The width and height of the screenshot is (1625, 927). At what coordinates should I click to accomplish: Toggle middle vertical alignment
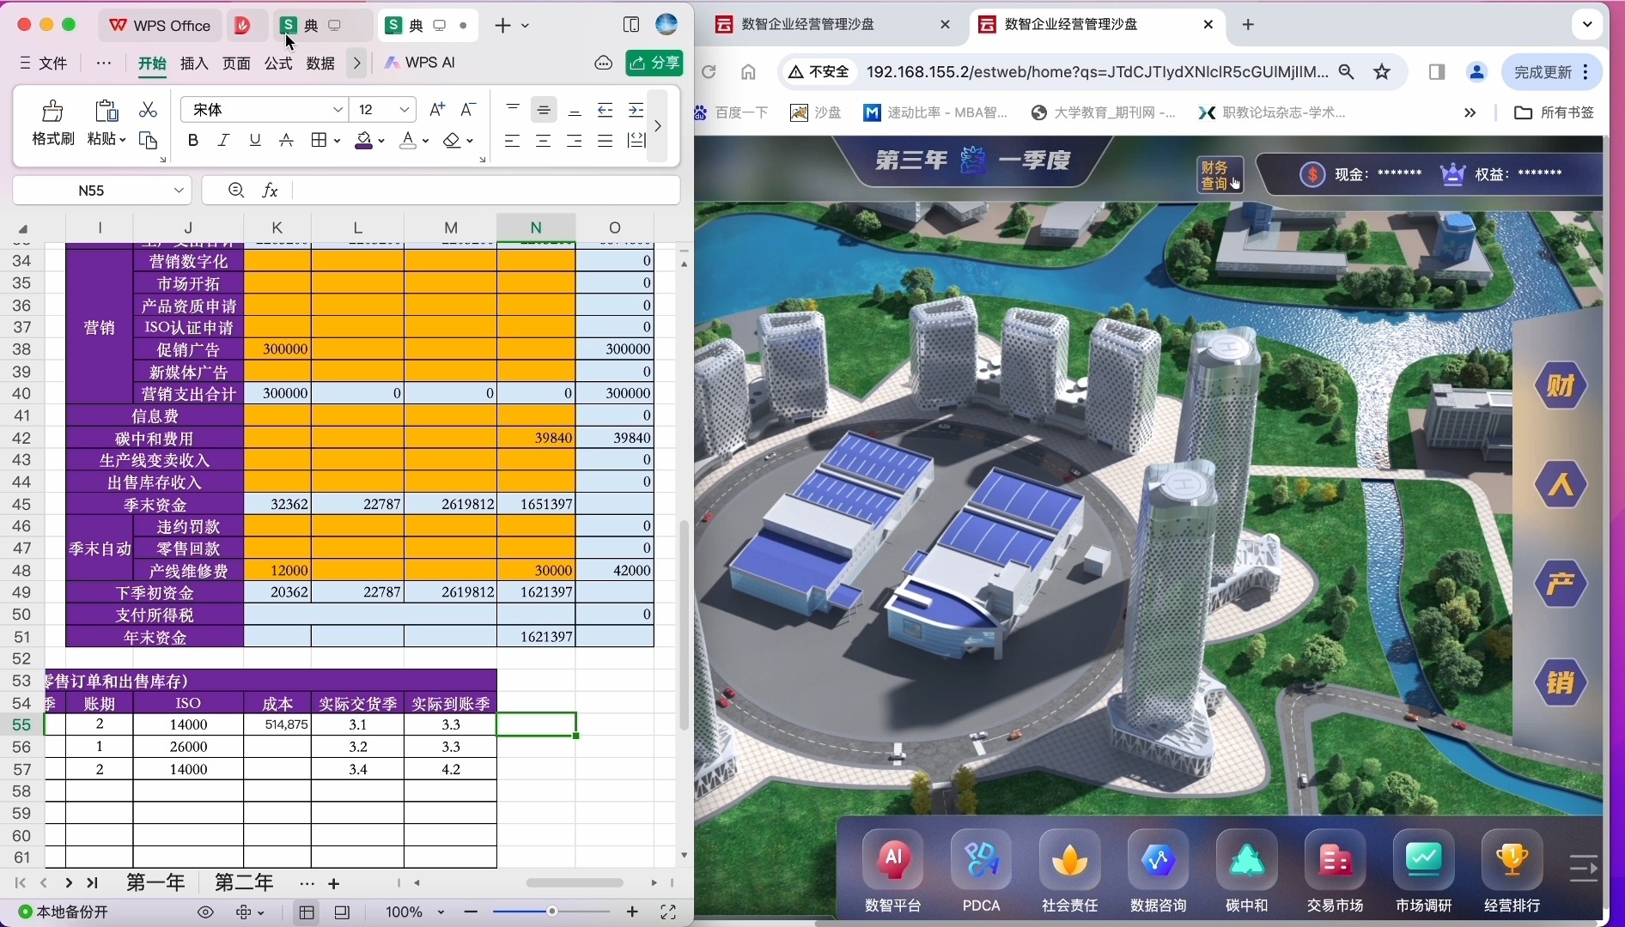point(544,110)
